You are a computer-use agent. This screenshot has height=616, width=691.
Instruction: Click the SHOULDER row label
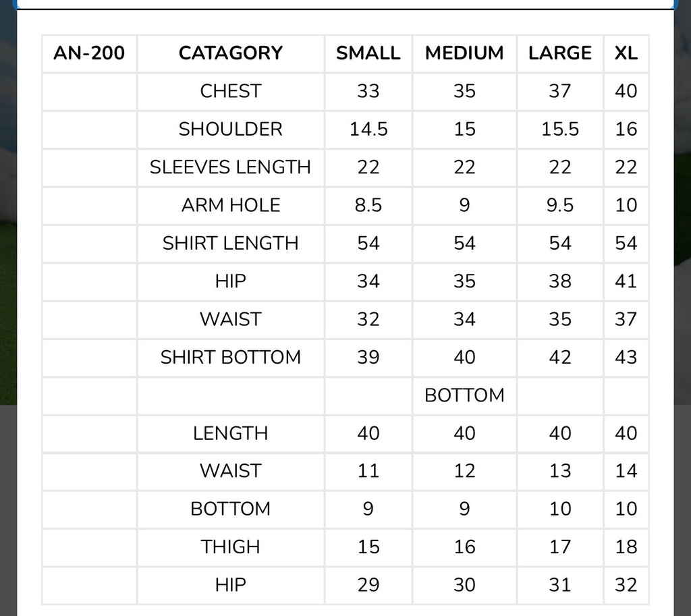231,130
